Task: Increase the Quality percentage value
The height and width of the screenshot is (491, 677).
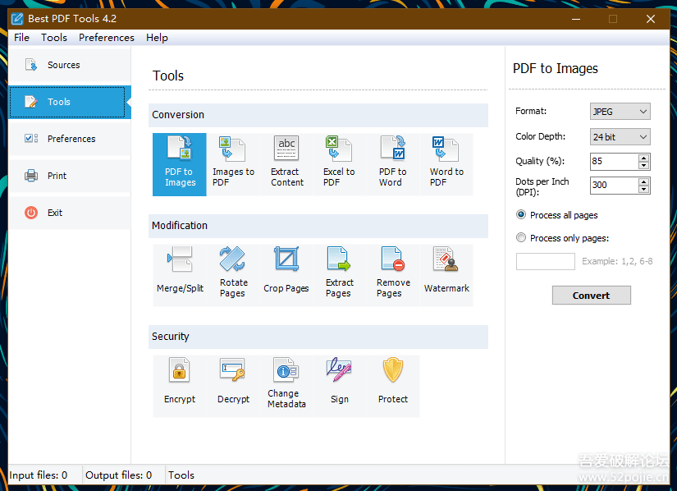Action: (x=643, y=158)
